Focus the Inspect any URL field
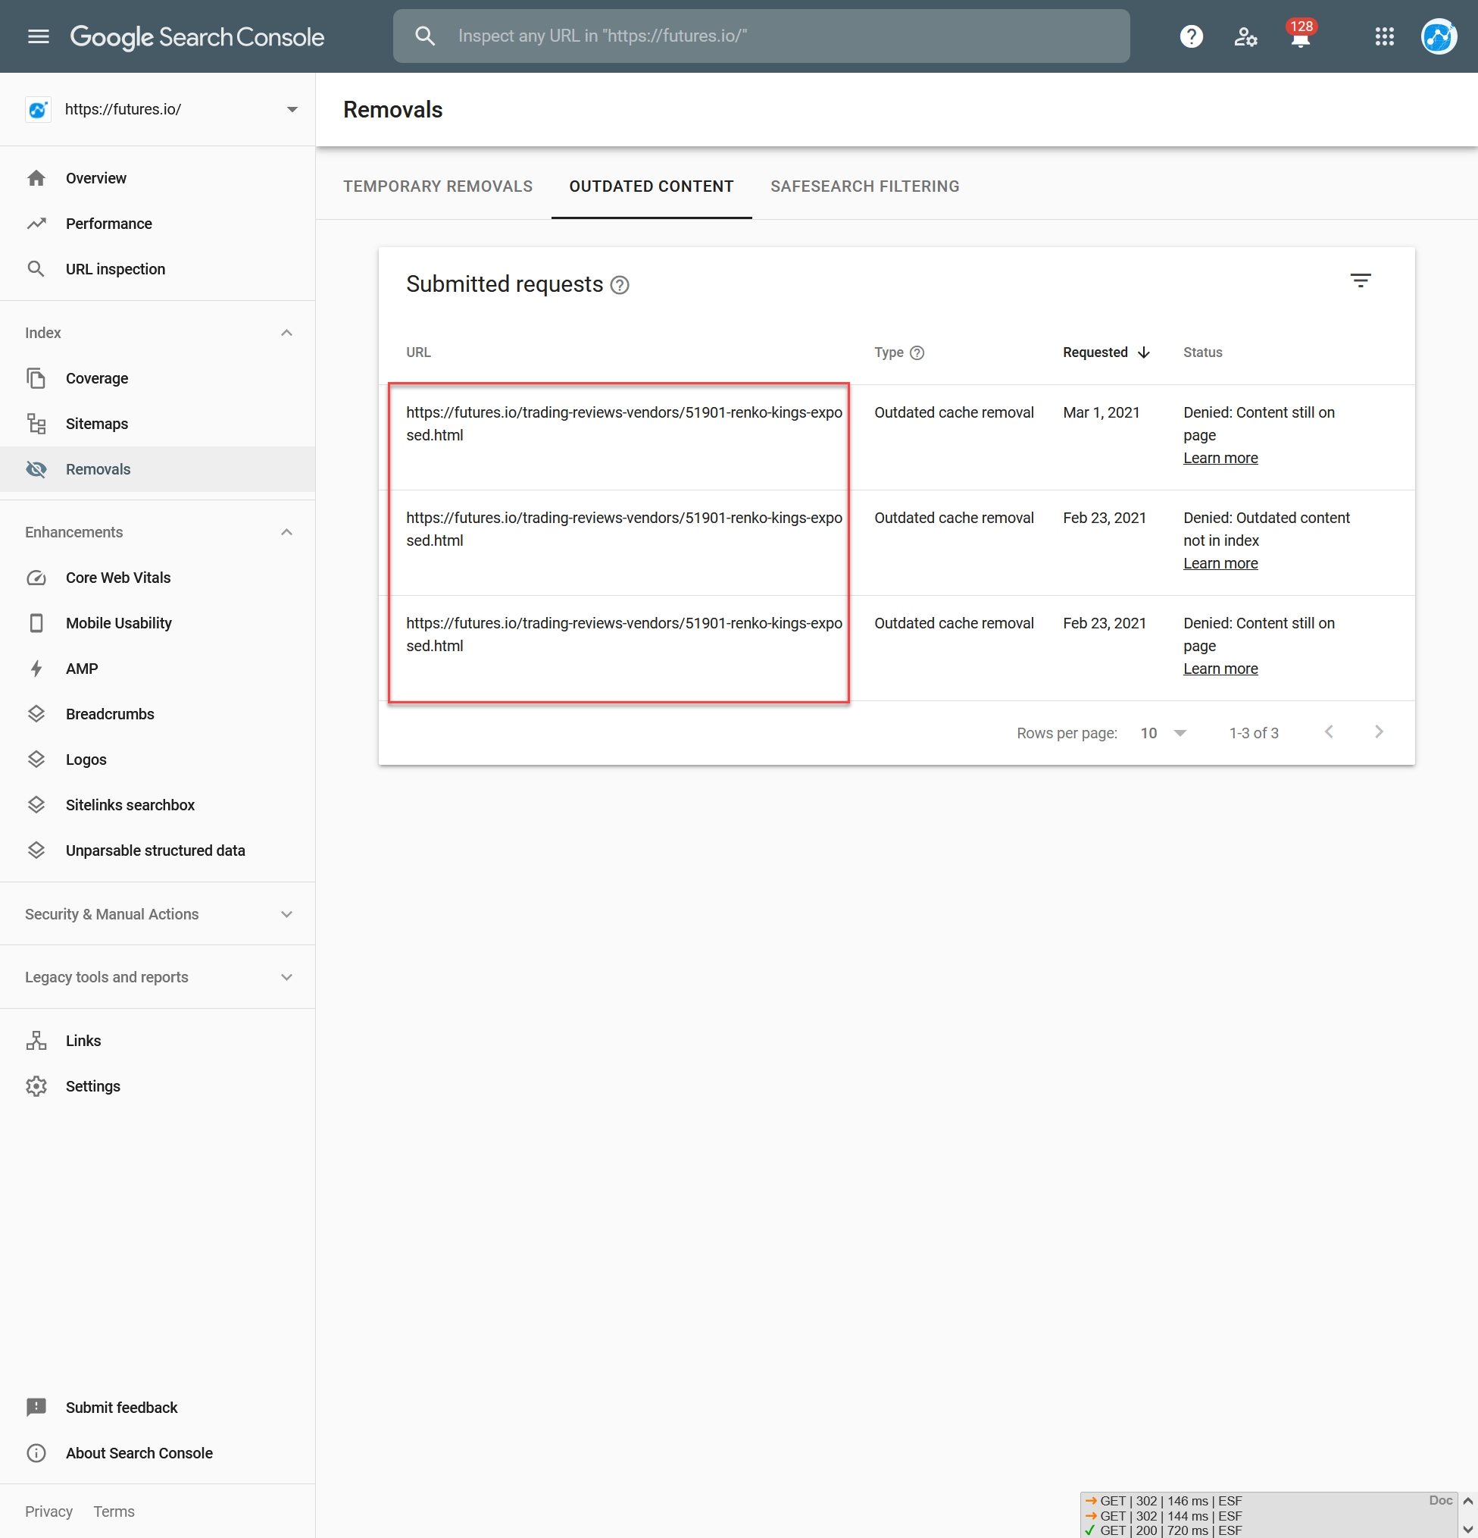 click(x=761, y=36)
